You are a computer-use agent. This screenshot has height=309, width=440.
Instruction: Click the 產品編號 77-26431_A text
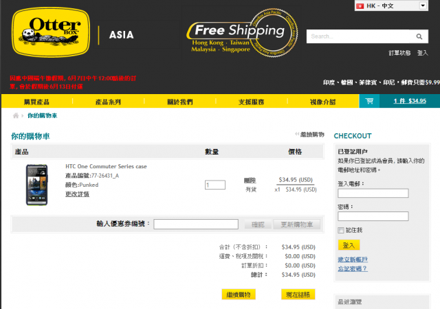tap(92, 176)
